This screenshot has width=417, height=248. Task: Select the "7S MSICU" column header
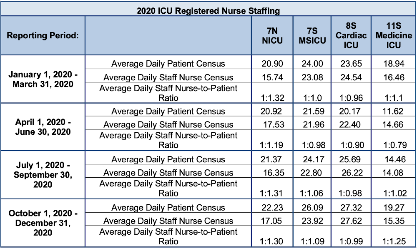pos(311,35)
